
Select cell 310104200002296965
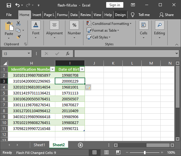[x=32, y=81]
